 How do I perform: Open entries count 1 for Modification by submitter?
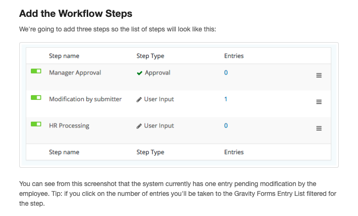point(226,99)
